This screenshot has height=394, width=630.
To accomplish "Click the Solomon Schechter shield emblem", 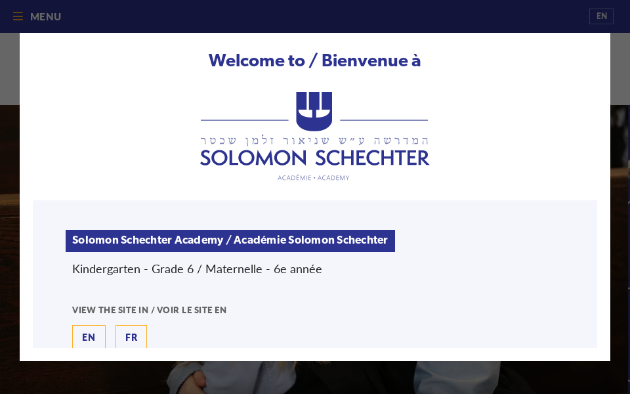I will [x=314, y=110].
